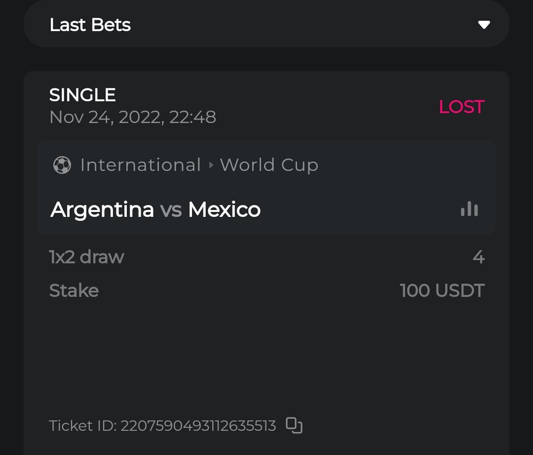This screenshot has height=455, width=533.
Task: Click the odds value 4
Action: coord(478,257)
